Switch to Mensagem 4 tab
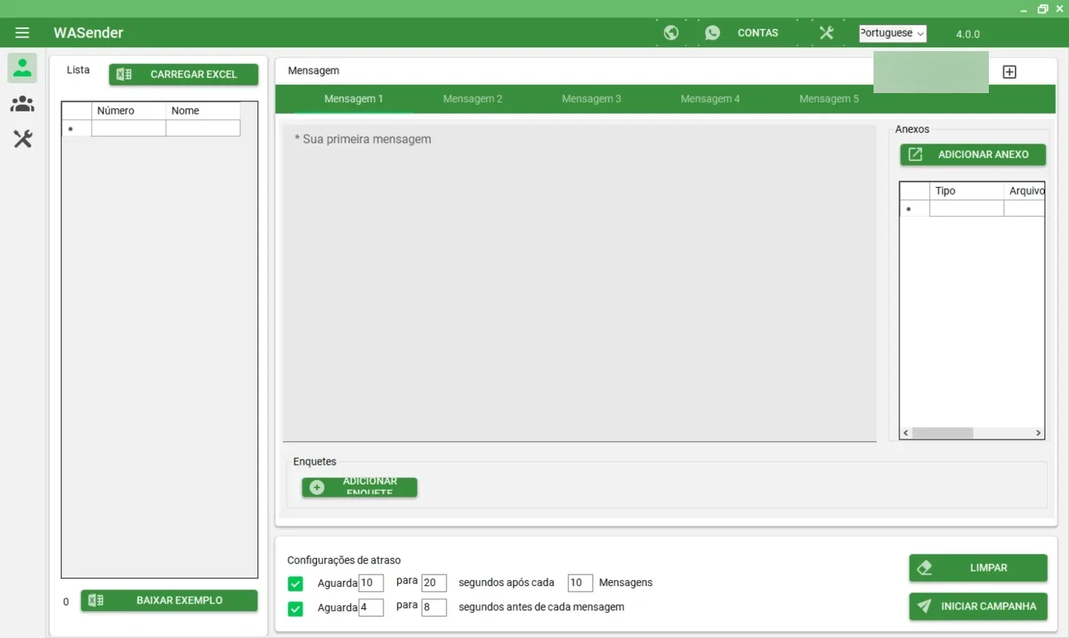Screen dimensions: 1069x638 point(710,99)
